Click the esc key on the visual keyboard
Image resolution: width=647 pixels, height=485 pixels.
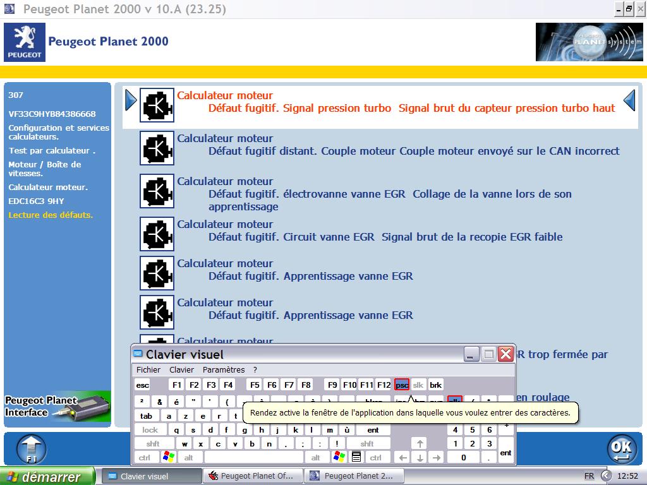pos(142,385)
